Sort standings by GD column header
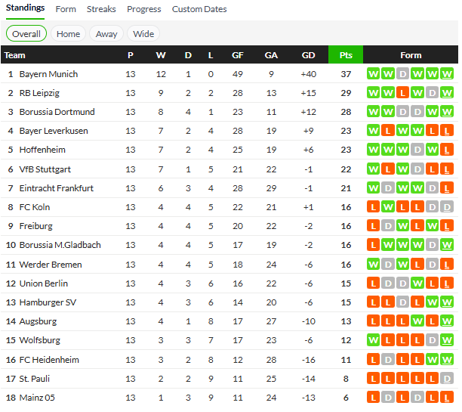The image size is (462, 412). (x=308, y=55)
